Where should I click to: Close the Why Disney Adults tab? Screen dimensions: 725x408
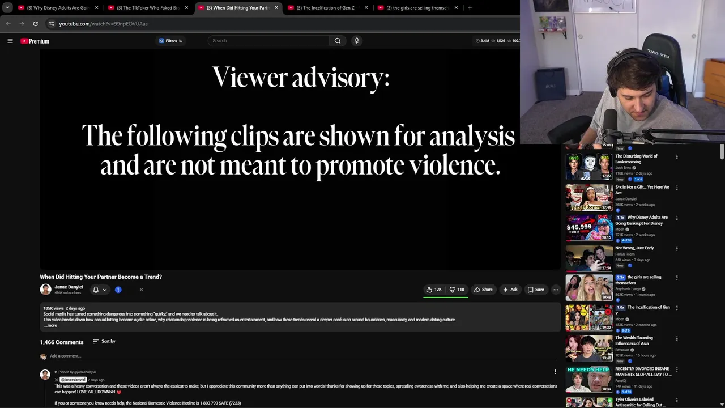[x=97, y=8]
